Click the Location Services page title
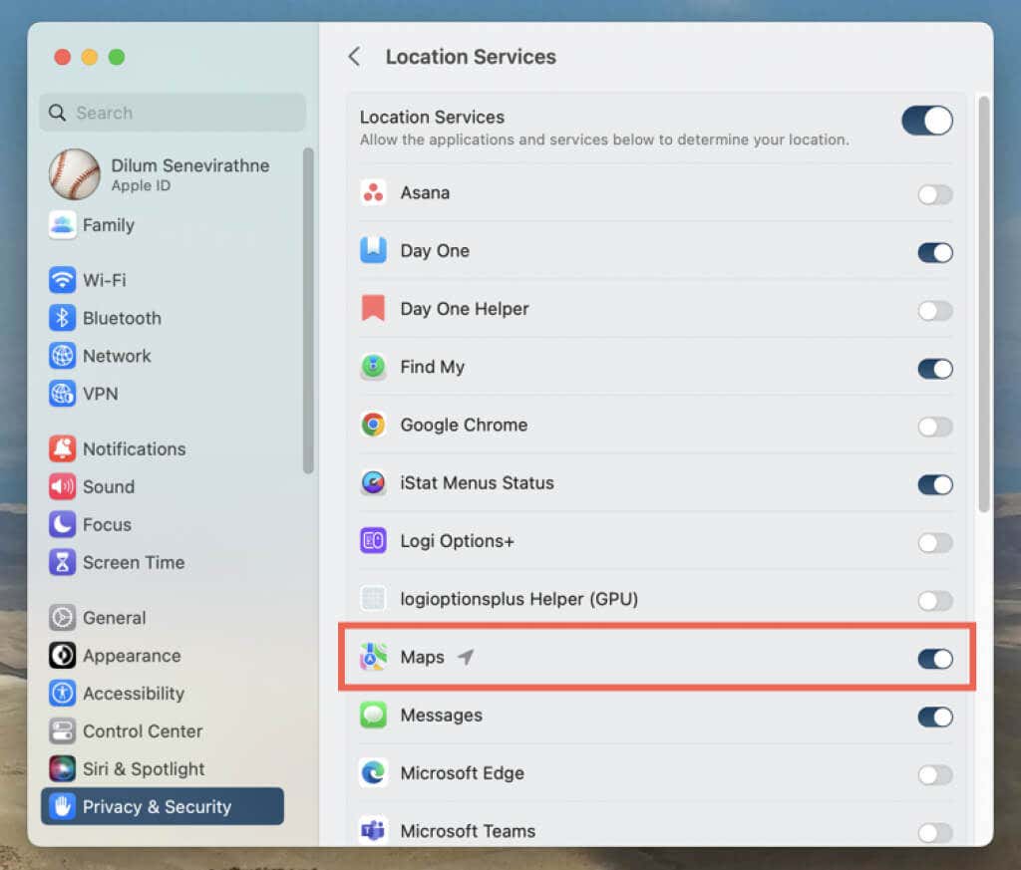This screenshot has height=870, width=1021. click(471, 57)
